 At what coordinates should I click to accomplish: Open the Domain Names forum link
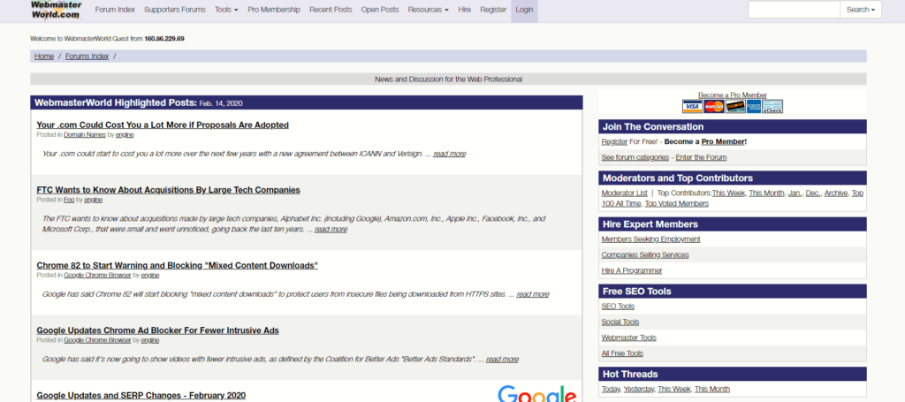click(85, 135)
